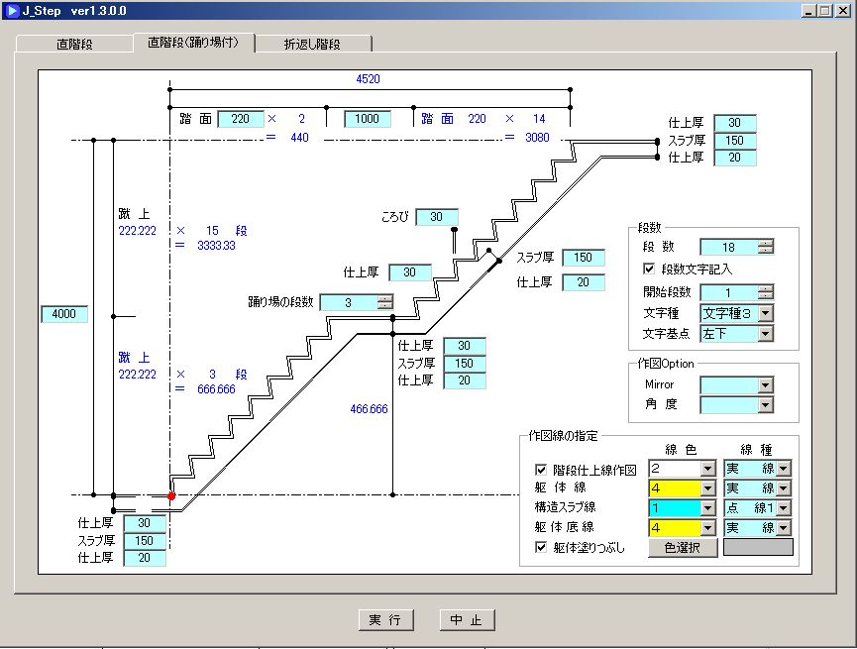
Task: Switch to the 直階段 tab
Action: pyautogui.click(x=74, y=45)
